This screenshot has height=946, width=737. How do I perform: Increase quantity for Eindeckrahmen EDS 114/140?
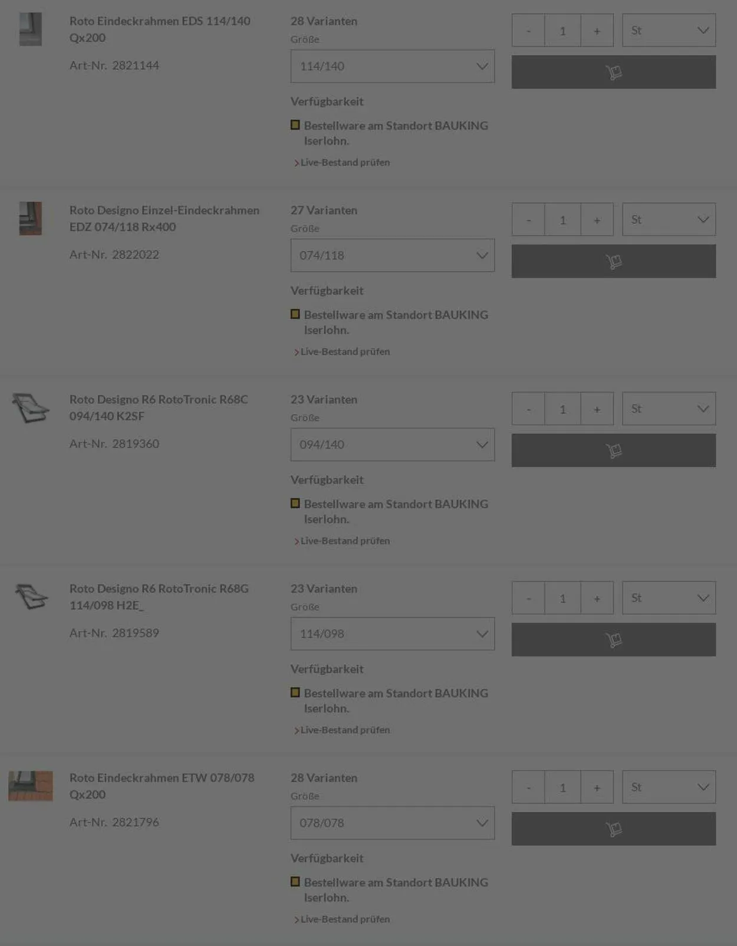tap(597, 31)
